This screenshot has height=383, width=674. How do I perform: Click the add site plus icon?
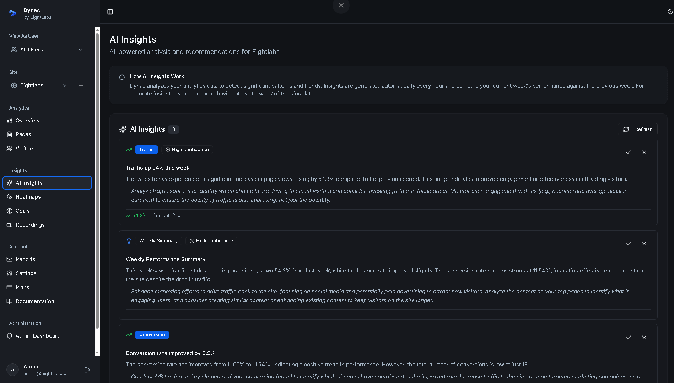point(81,85)
